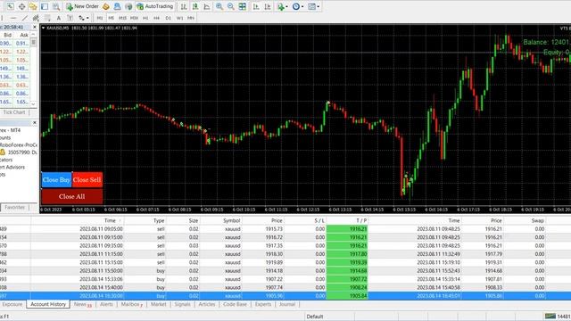Open the indicators list dropdown
The width and height of the screenshot is (571, 321).
click(282, 6)
